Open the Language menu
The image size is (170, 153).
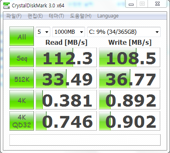[108, 16]
